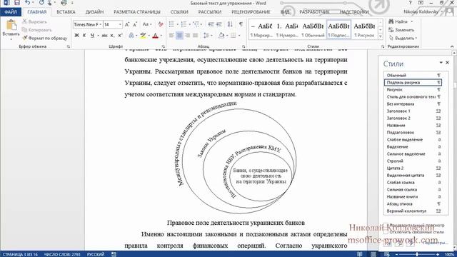Apply superscript x² formatting

click(x=120, y=35)
